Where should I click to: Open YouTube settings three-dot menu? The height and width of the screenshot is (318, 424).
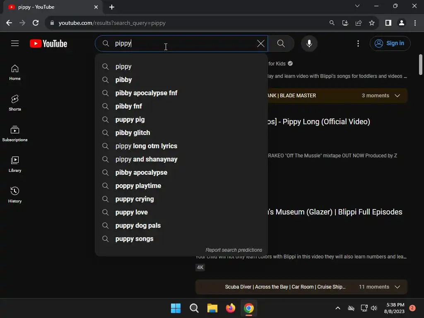pos(358,43)
